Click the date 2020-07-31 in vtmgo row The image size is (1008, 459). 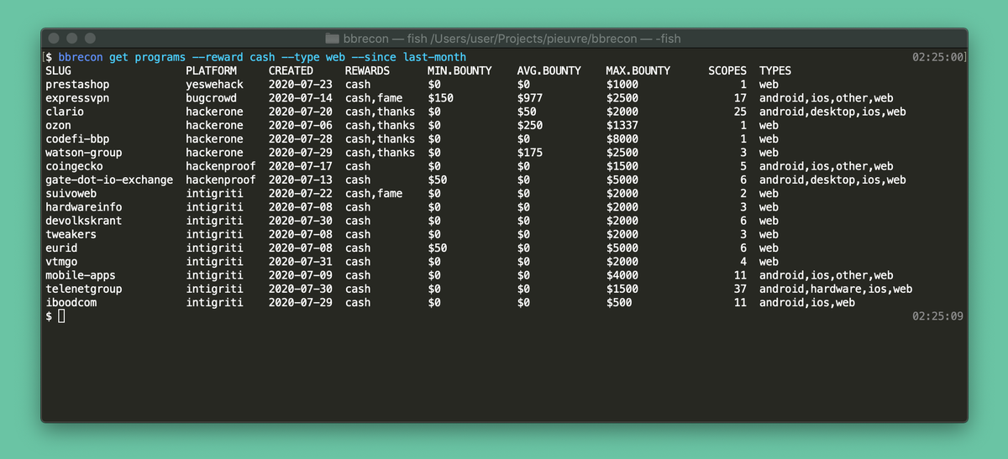(x=301, y=262)
